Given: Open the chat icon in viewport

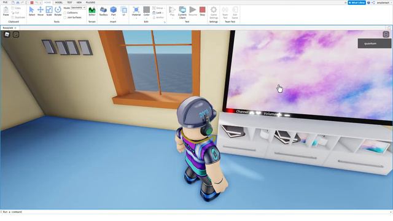Looking at the screenshot, I should 16,34.
